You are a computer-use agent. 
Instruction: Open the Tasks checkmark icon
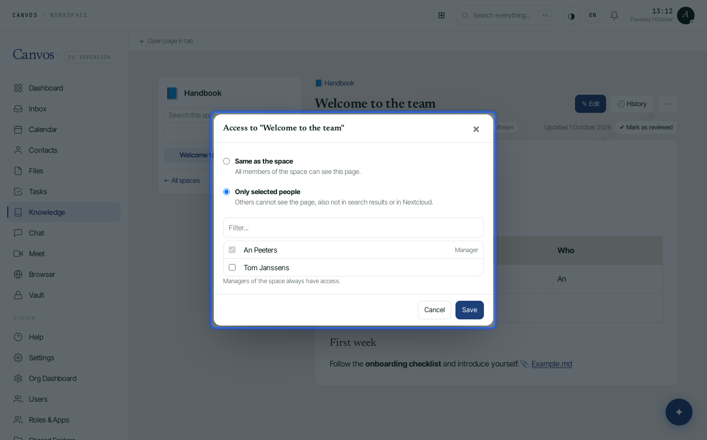click(x=18, y=192)
